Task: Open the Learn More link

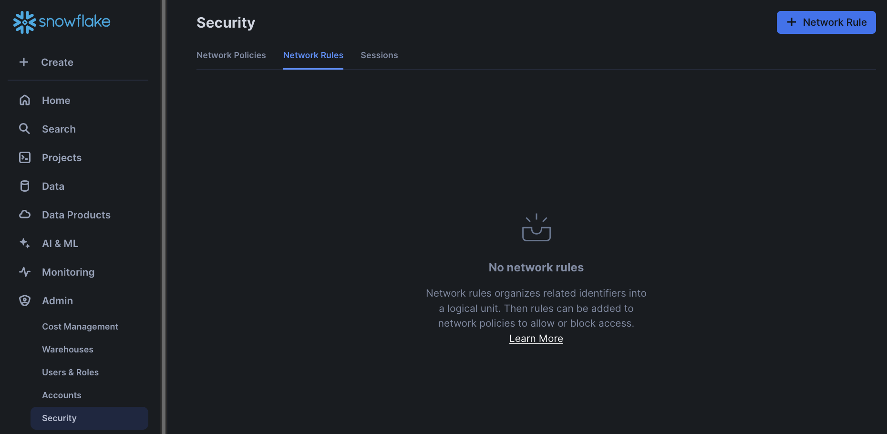Action: click(536, 338)
